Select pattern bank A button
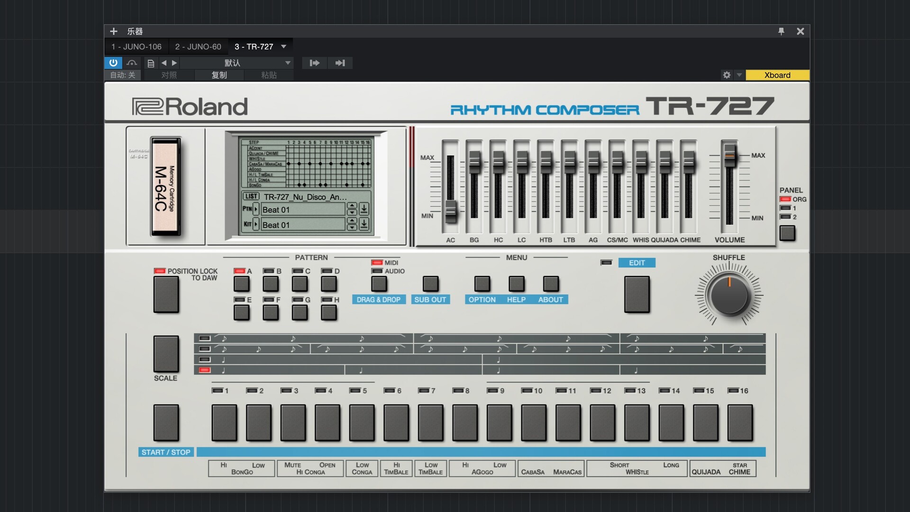 pyautogui.click(x=242, y=284)
